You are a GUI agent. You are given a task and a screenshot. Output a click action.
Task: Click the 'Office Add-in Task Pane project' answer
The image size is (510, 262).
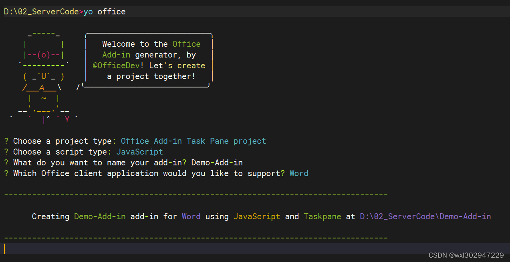tap(194, 141)
